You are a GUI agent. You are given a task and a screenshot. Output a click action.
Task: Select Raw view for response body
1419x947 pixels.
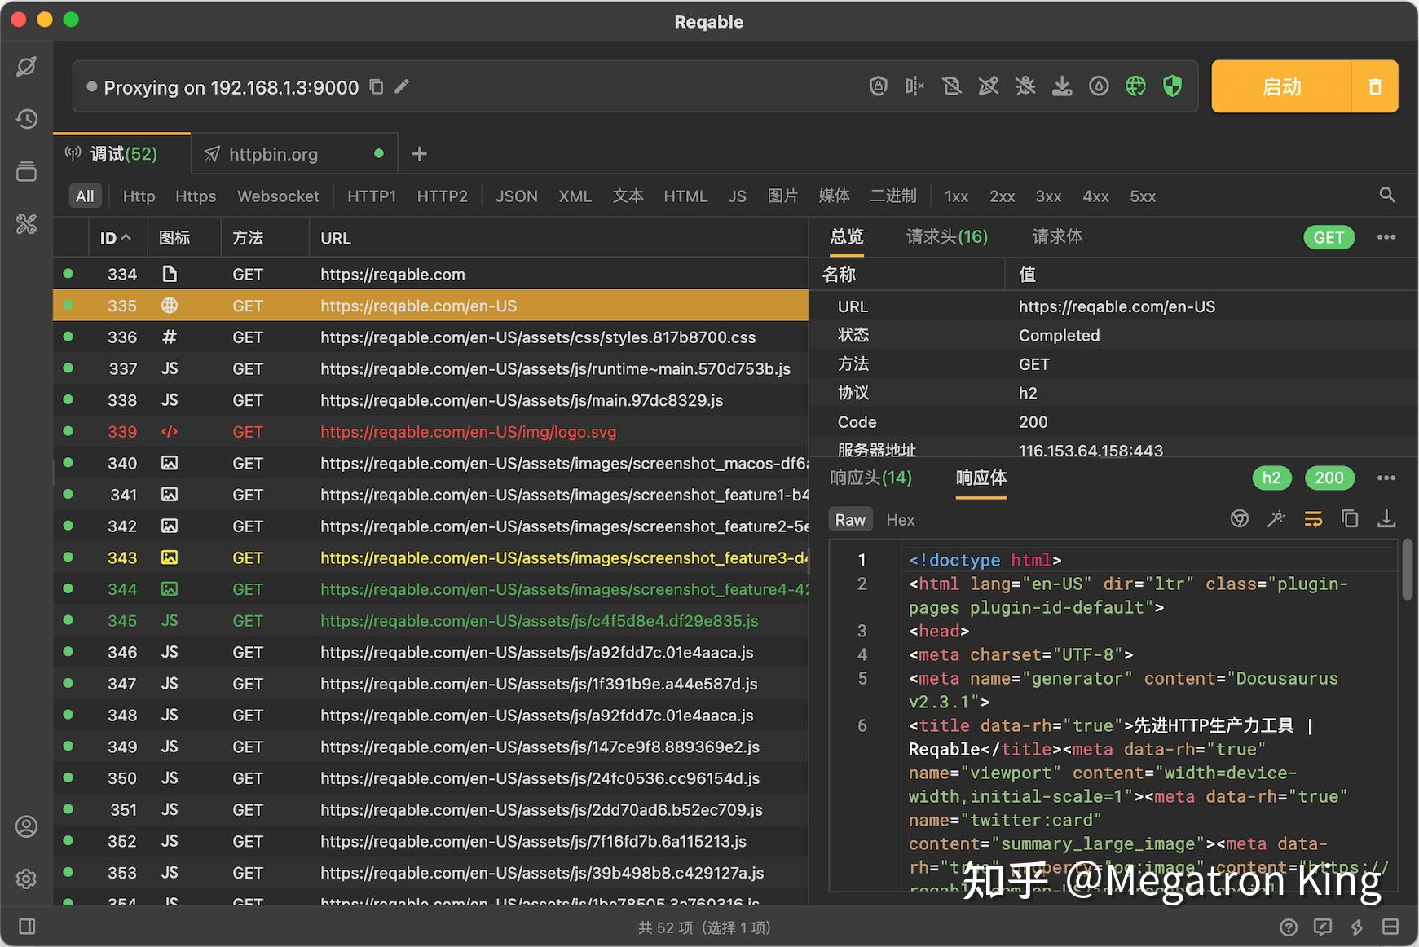pyautogui.click(x=850, y=520)
